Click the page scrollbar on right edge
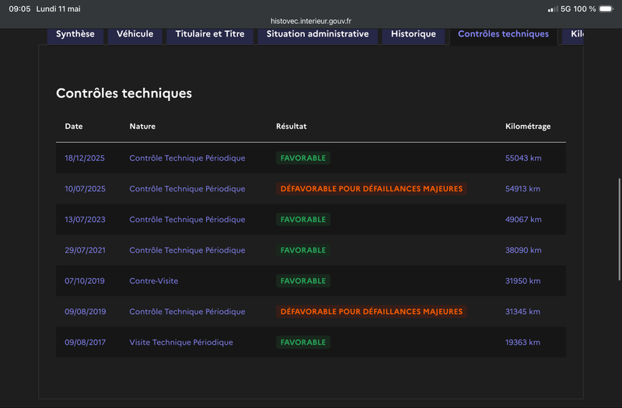 (x=619, y=229)
